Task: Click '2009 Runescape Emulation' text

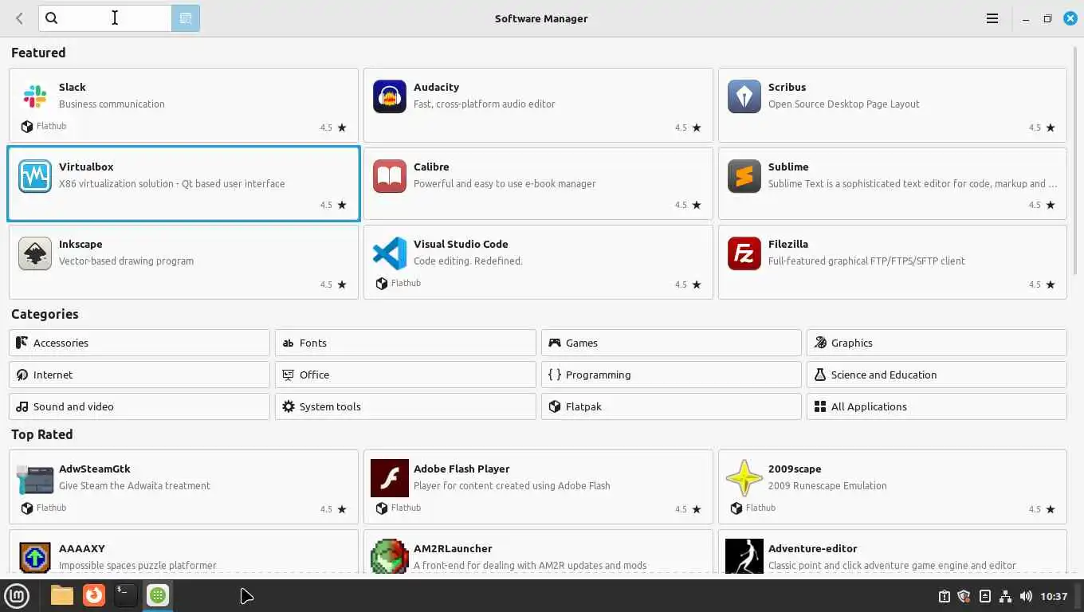Action: pos(827,485)
